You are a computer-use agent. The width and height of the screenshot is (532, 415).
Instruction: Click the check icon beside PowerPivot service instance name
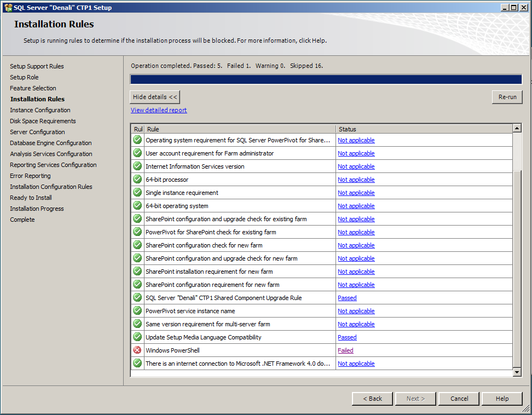click(137, 310)
